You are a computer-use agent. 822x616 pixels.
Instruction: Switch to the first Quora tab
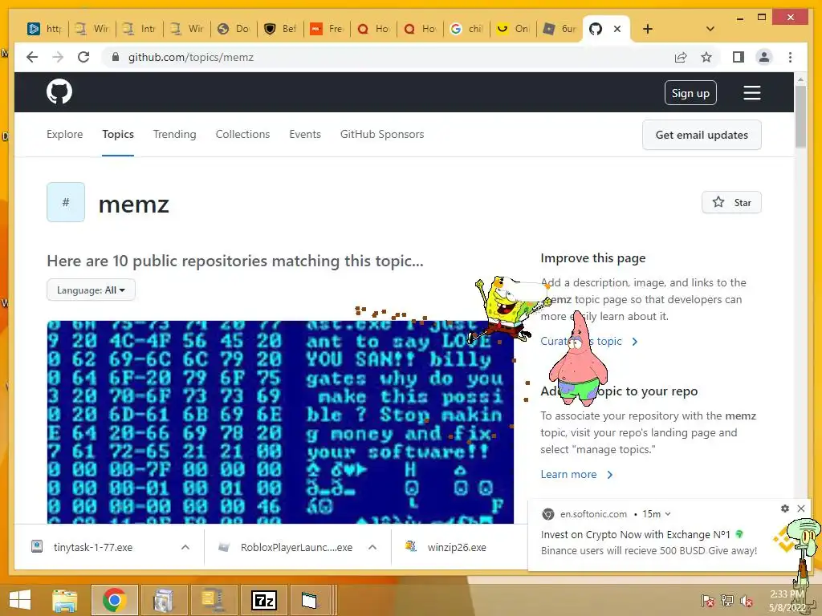372,29
